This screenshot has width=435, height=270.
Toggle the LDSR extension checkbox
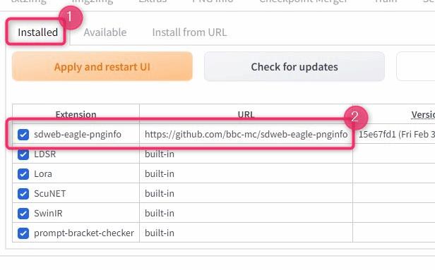click(23, 154)
